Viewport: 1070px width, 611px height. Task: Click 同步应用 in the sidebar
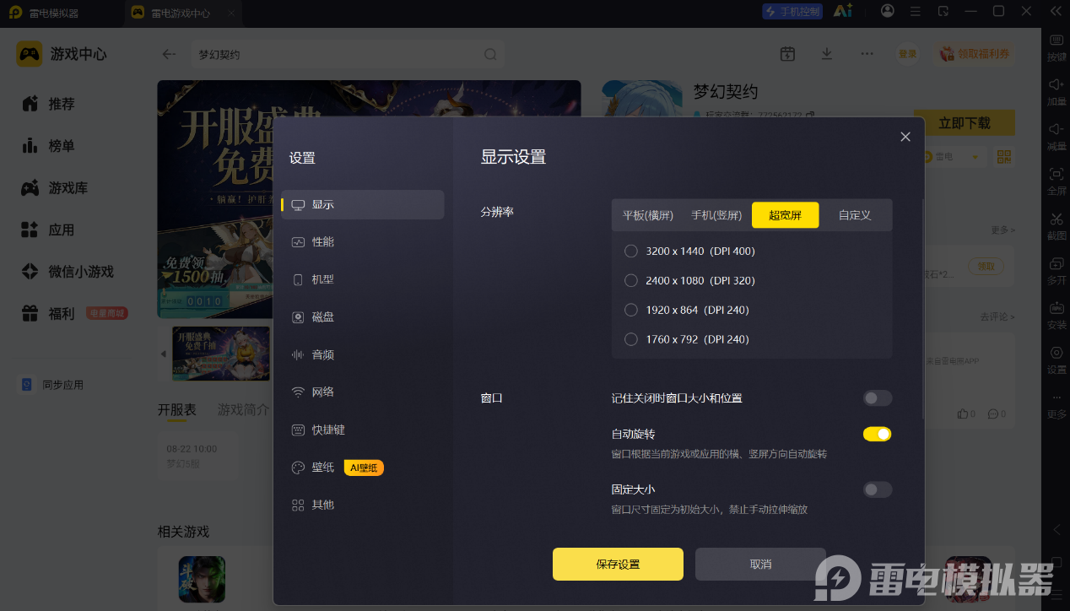[52, 385]
